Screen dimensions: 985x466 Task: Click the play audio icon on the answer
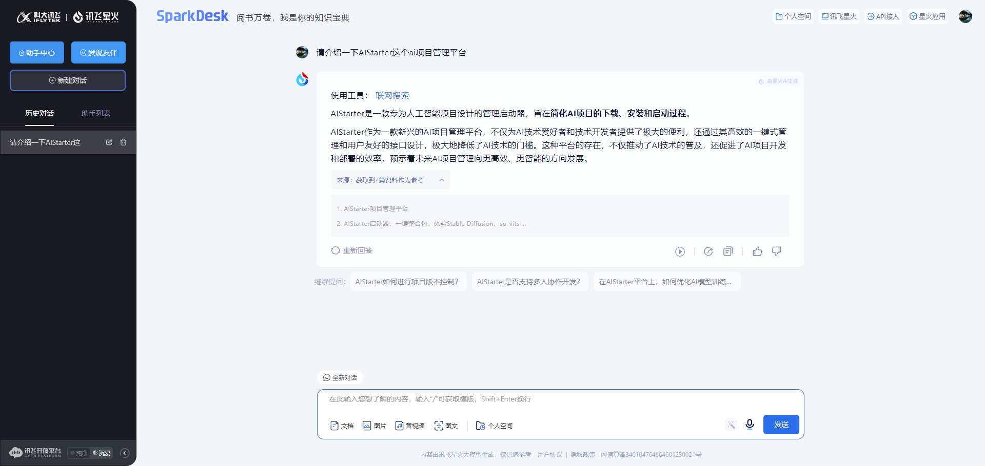click(680, 251)
